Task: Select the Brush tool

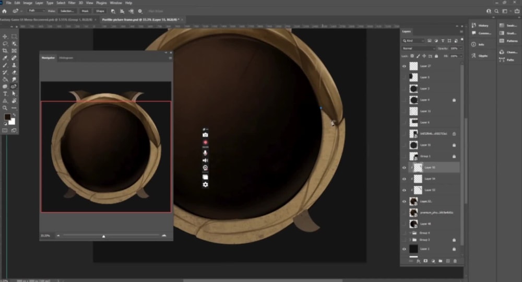Action: 5,65
